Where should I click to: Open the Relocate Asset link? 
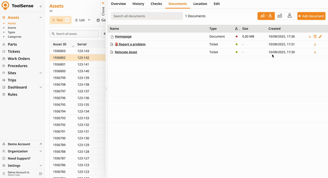pos(126,52)
